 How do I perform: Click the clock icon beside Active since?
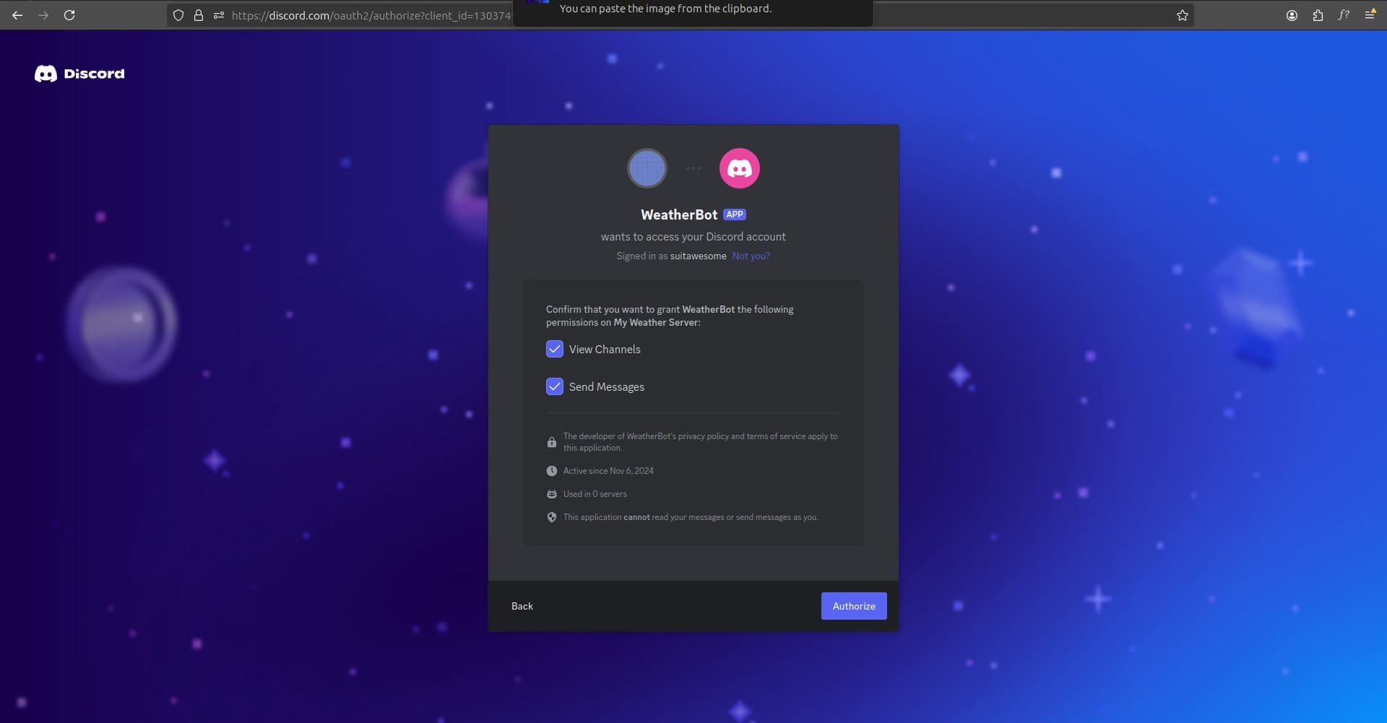coord(552,471)
